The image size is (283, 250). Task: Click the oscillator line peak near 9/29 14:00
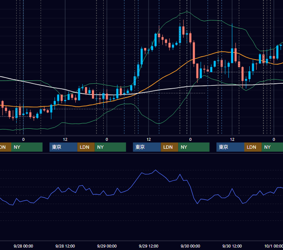point(156,170)
